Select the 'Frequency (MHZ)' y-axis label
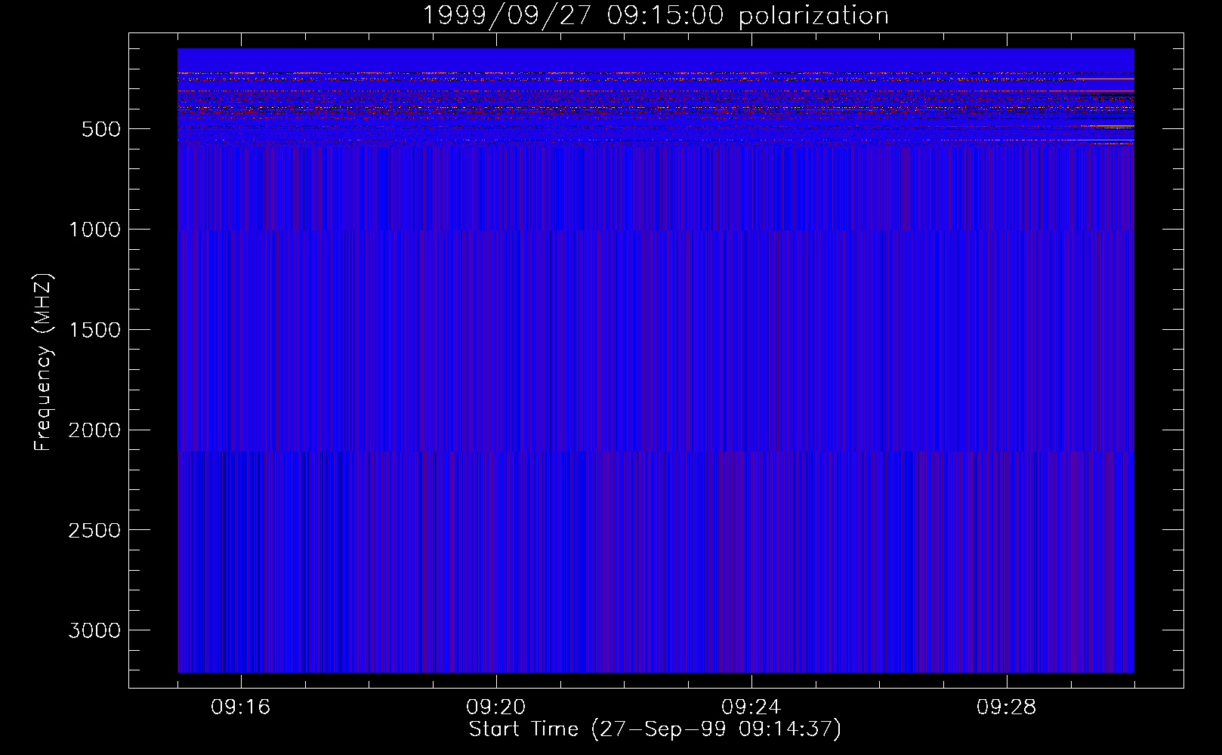Viewport: 1222px width, 755px height. click(x=44, y=362)
